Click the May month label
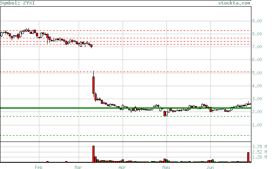 tap(166, 167)
